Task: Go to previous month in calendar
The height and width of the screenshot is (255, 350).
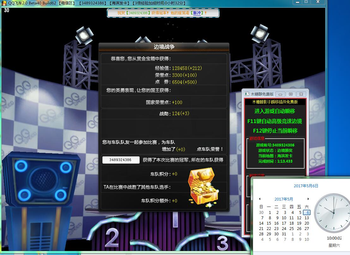Action: [260, 199]
